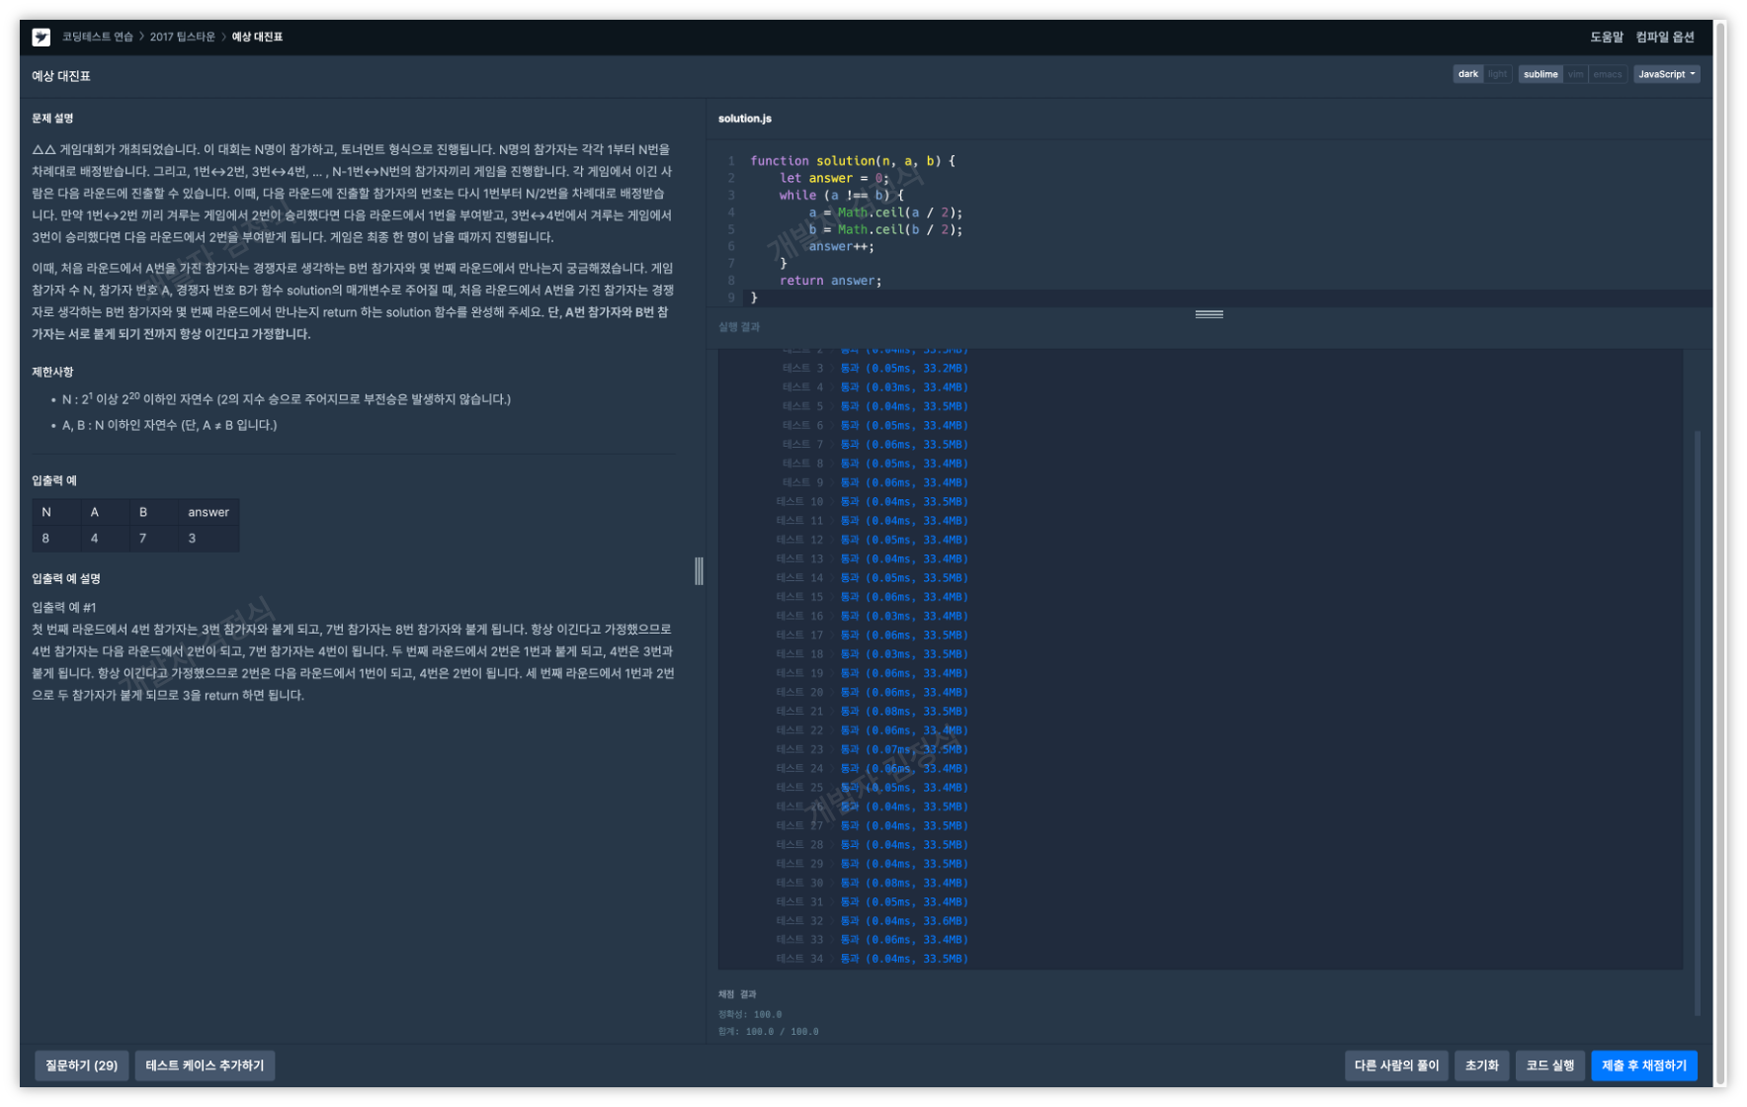1747x1107 pixels.
Task: Click code line 'let answer = 0;'
Action: (x=834, y=178)
